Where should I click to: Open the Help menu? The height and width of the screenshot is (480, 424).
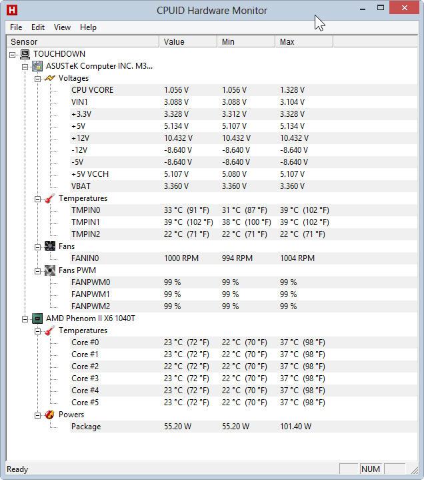pyautogui.click(x=88, y=27)
